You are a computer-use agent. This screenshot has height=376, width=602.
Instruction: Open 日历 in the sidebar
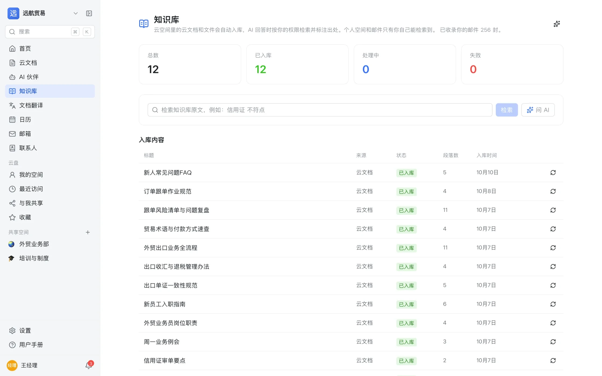[x=50, y=120]
